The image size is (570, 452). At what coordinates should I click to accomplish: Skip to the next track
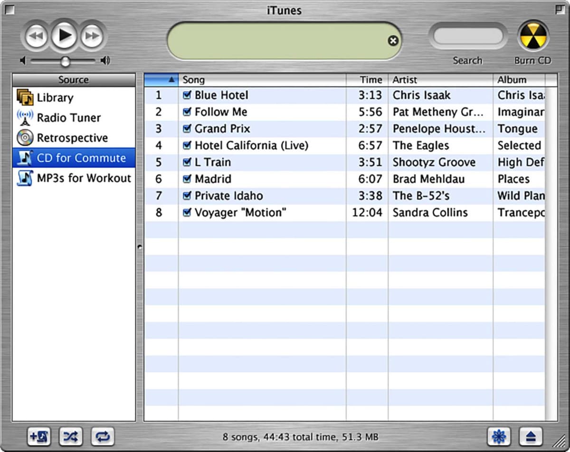click(92, 34)
